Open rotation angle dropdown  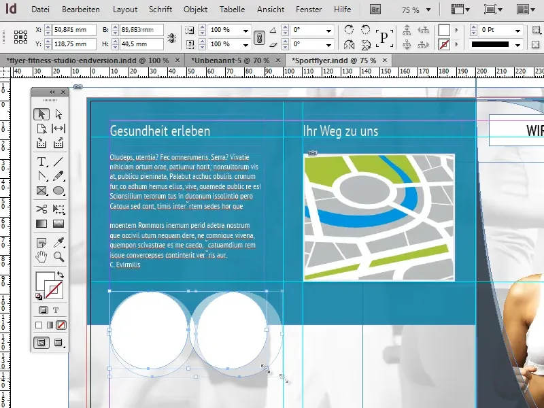click(x=328, y=31)
